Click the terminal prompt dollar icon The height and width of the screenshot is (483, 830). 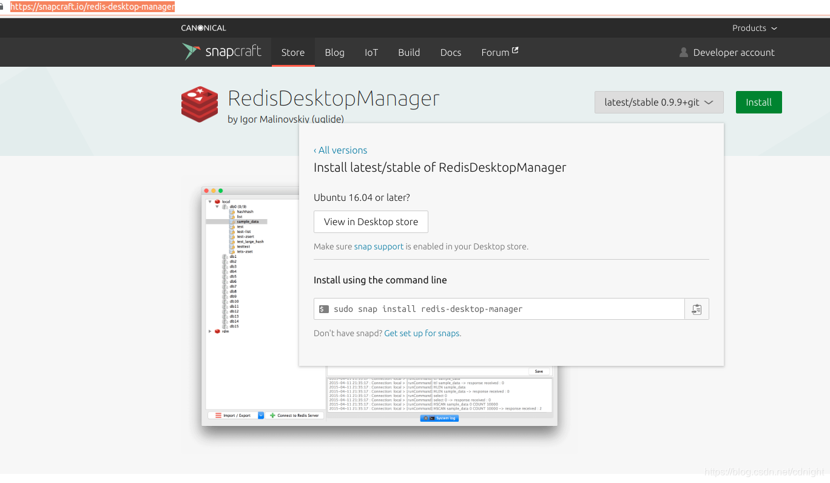[x=324, y=309]
